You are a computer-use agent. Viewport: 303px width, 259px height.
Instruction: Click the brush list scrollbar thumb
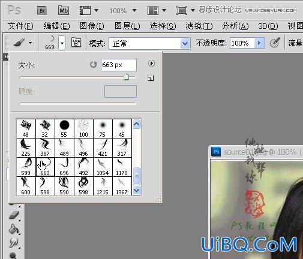coord(136,176)
